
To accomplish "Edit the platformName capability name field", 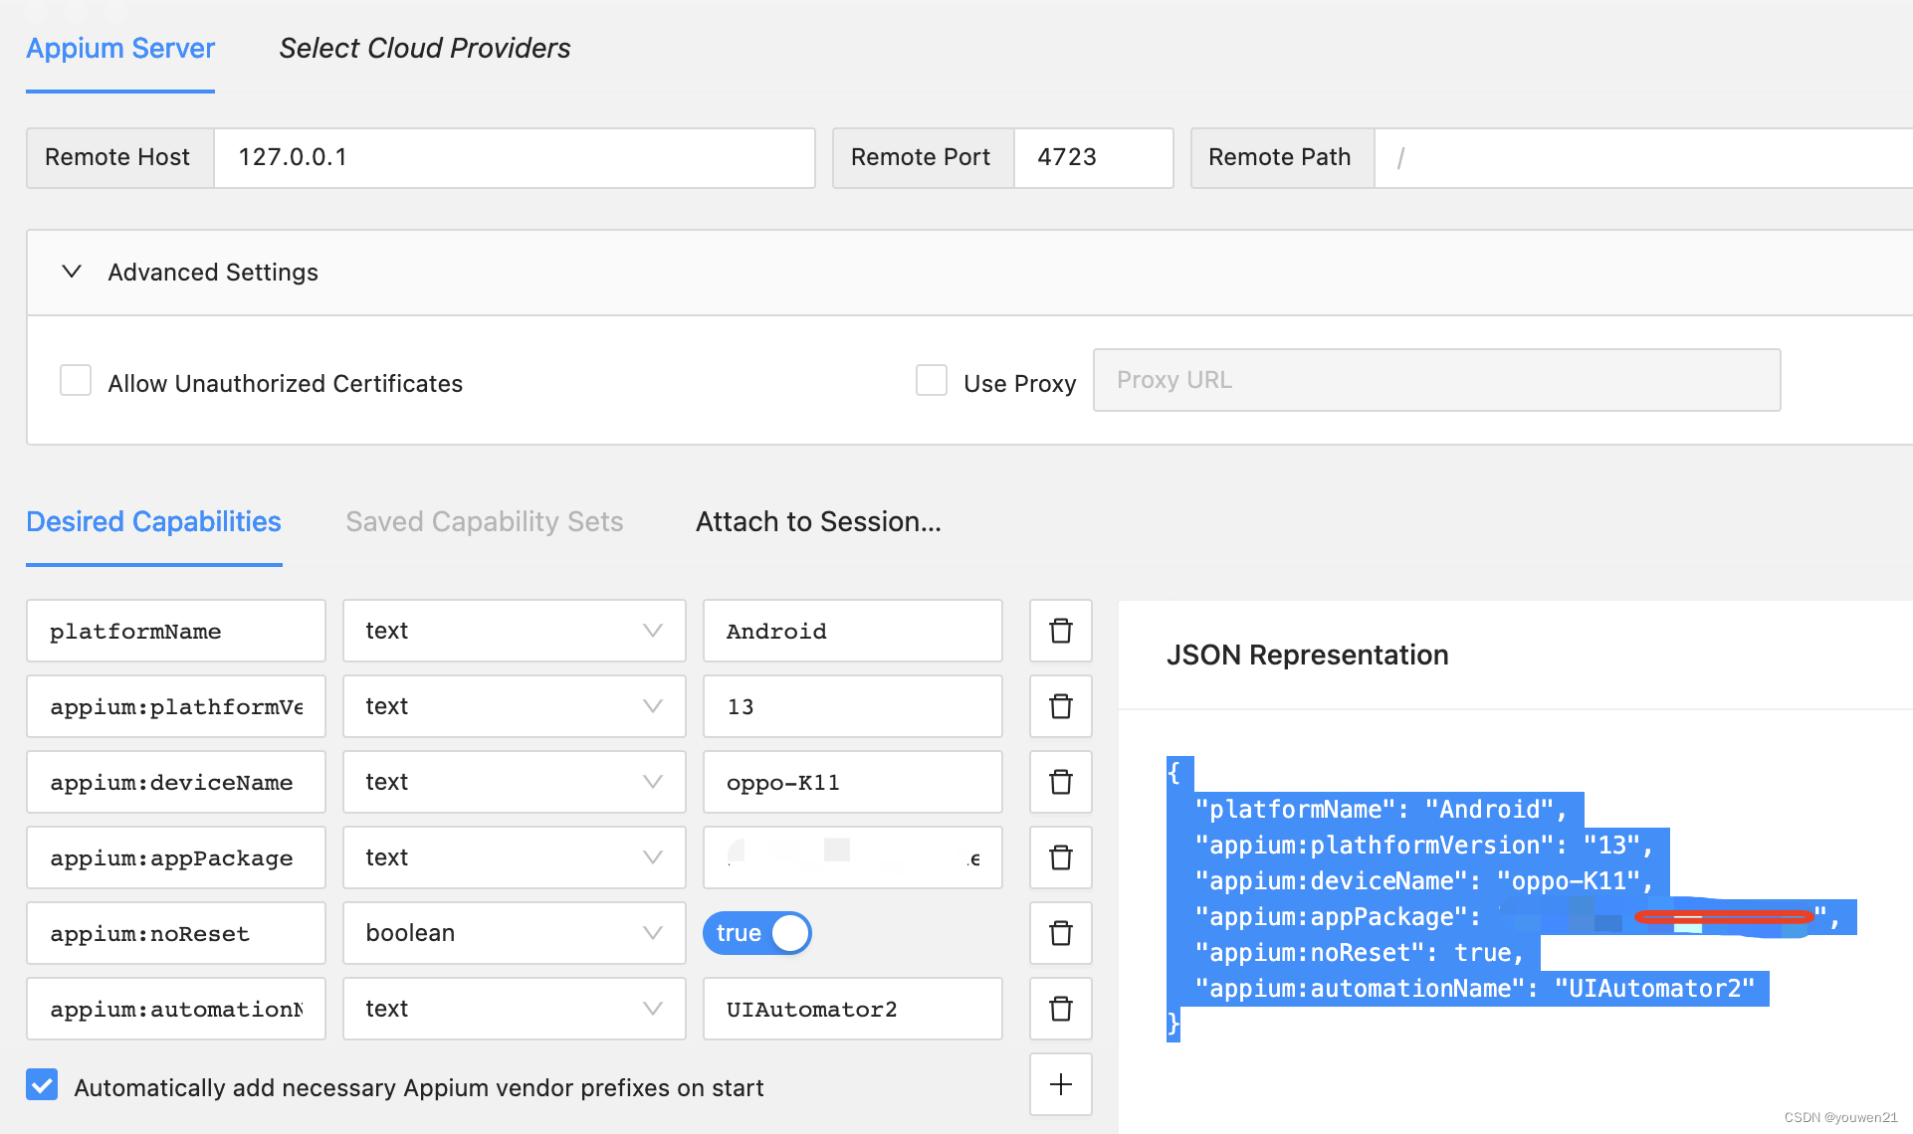I will click(176, 631).
